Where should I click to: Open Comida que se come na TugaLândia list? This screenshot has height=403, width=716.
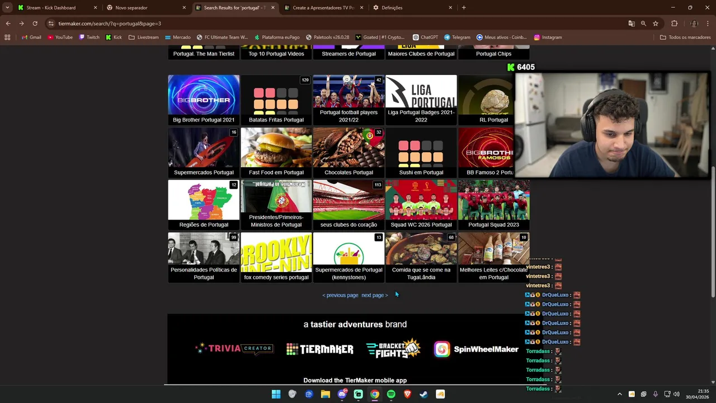421,257
